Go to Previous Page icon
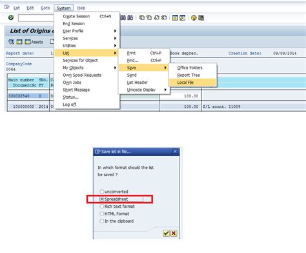 click(149, 17)
